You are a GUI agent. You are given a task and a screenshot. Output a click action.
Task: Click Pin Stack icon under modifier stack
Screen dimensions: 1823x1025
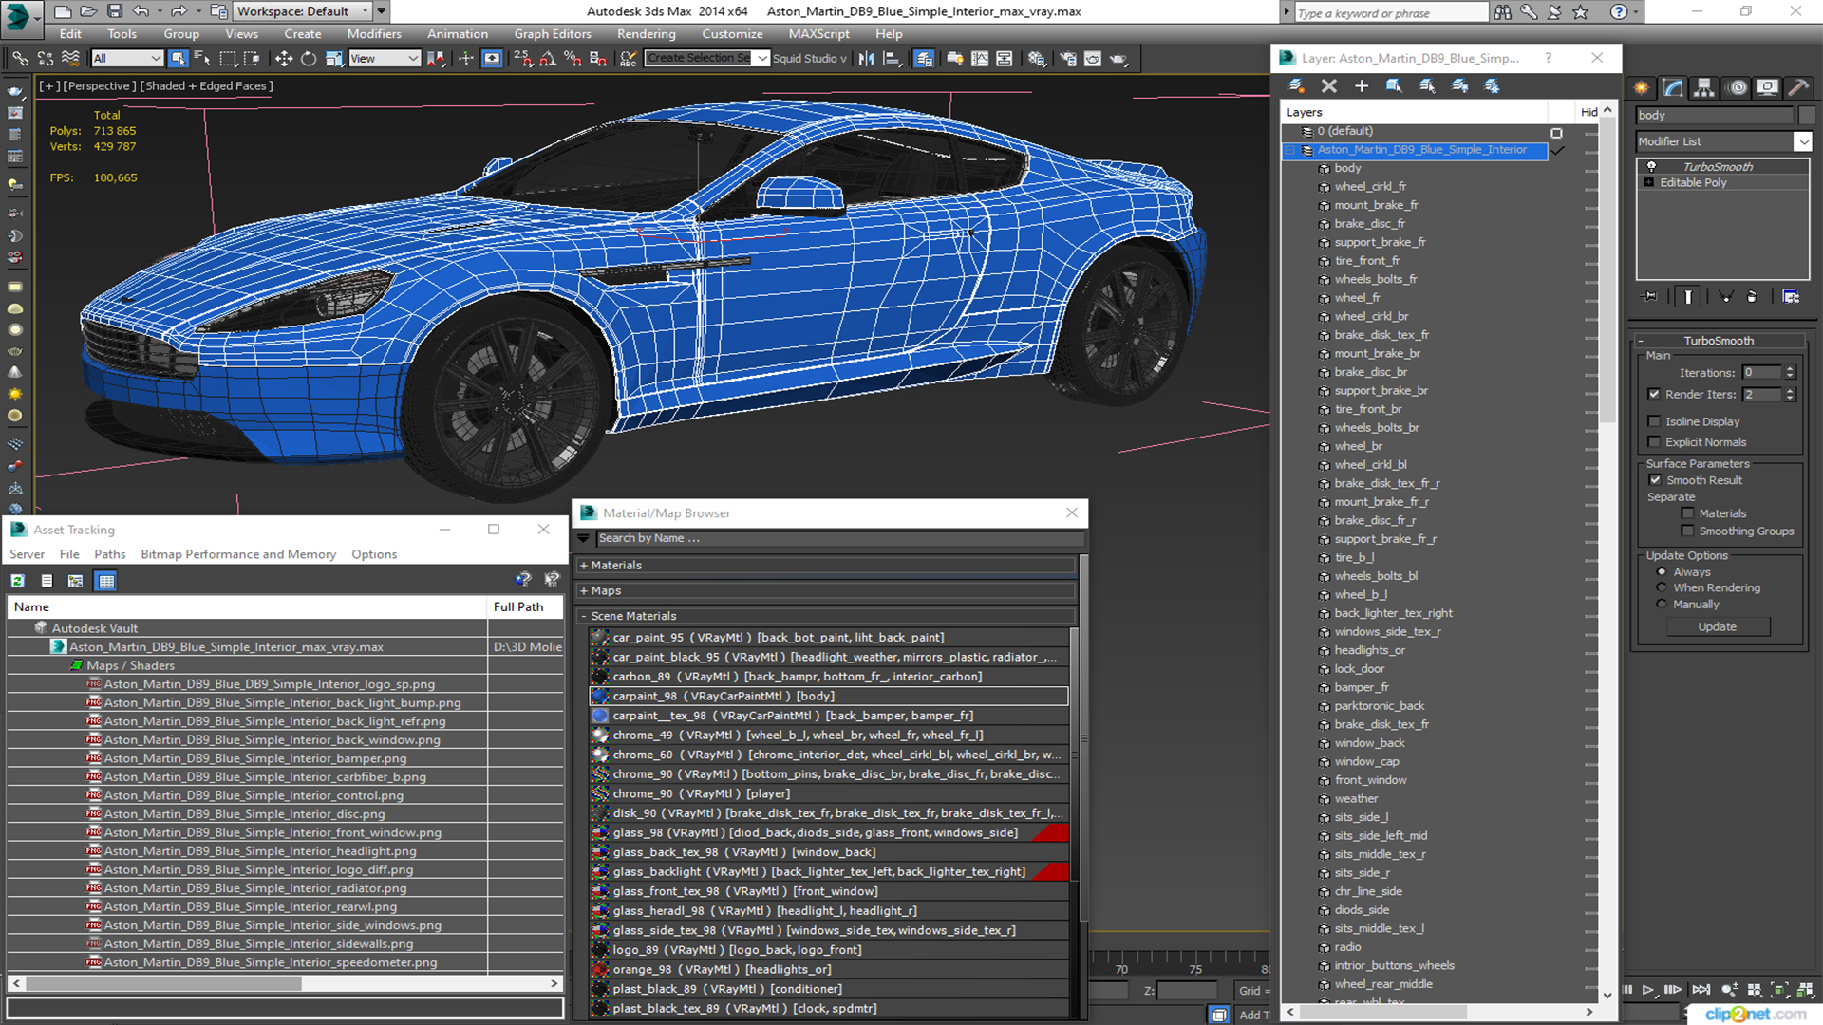coord(1650,297)
